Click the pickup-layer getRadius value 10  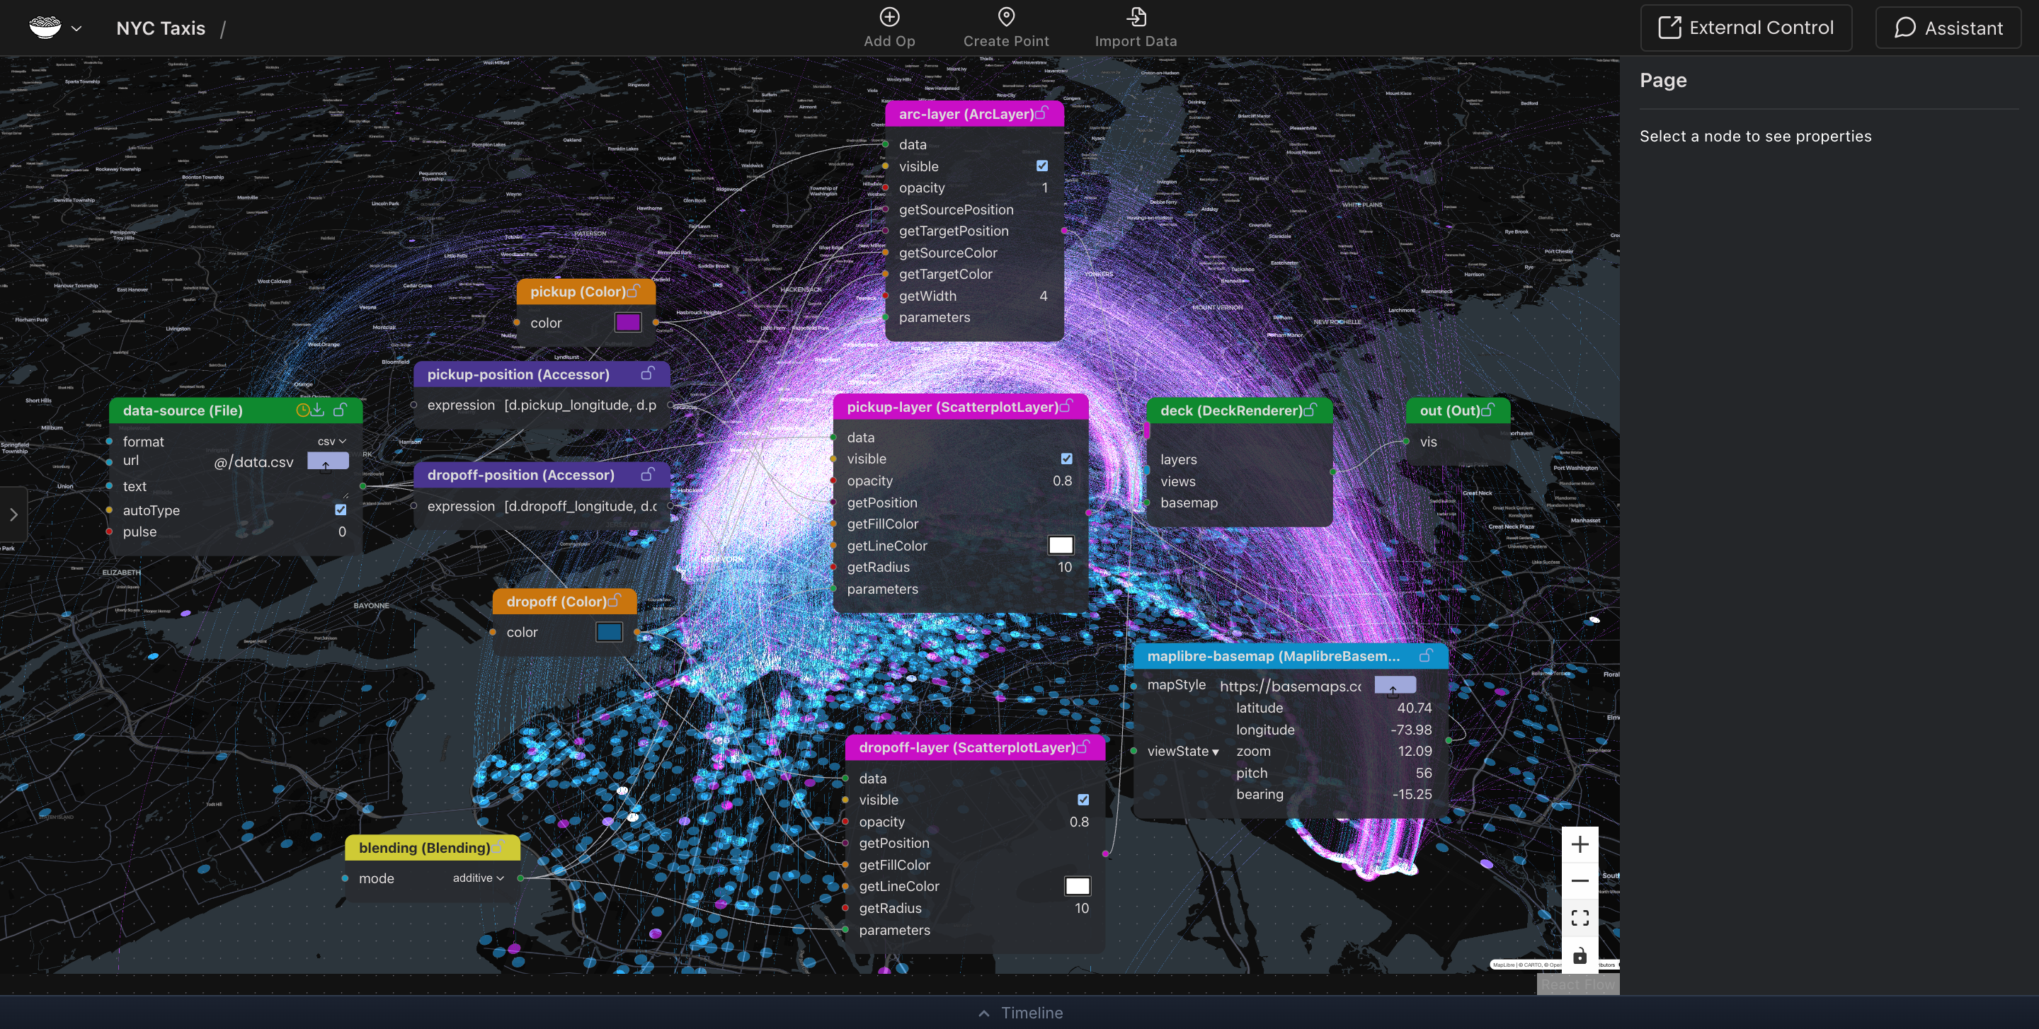pyautogui.click(x=1065, y=567)
